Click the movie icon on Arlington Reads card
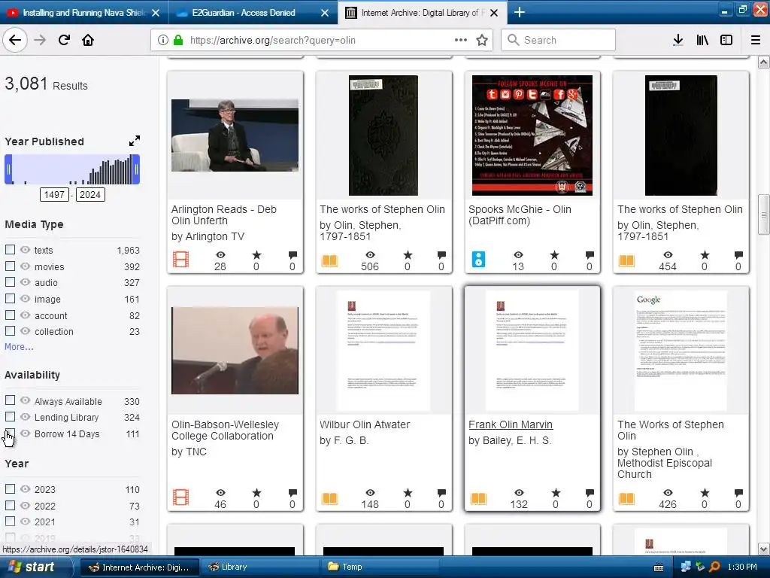 tap(180, 259)
